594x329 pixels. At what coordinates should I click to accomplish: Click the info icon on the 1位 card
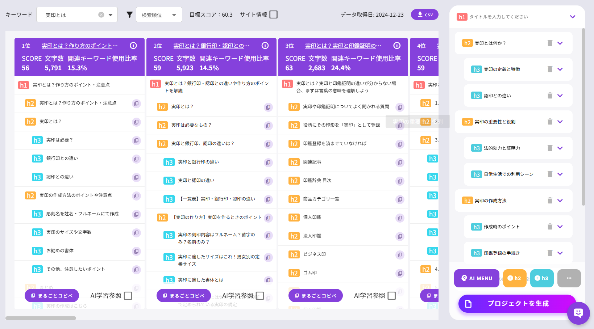point(133,46)
